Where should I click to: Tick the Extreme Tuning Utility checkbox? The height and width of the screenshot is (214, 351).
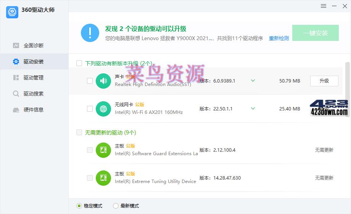point(90,178)
